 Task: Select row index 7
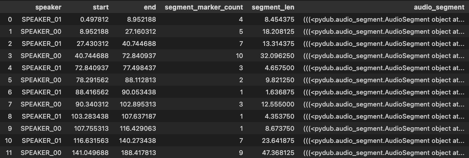(x=10, y=104)
